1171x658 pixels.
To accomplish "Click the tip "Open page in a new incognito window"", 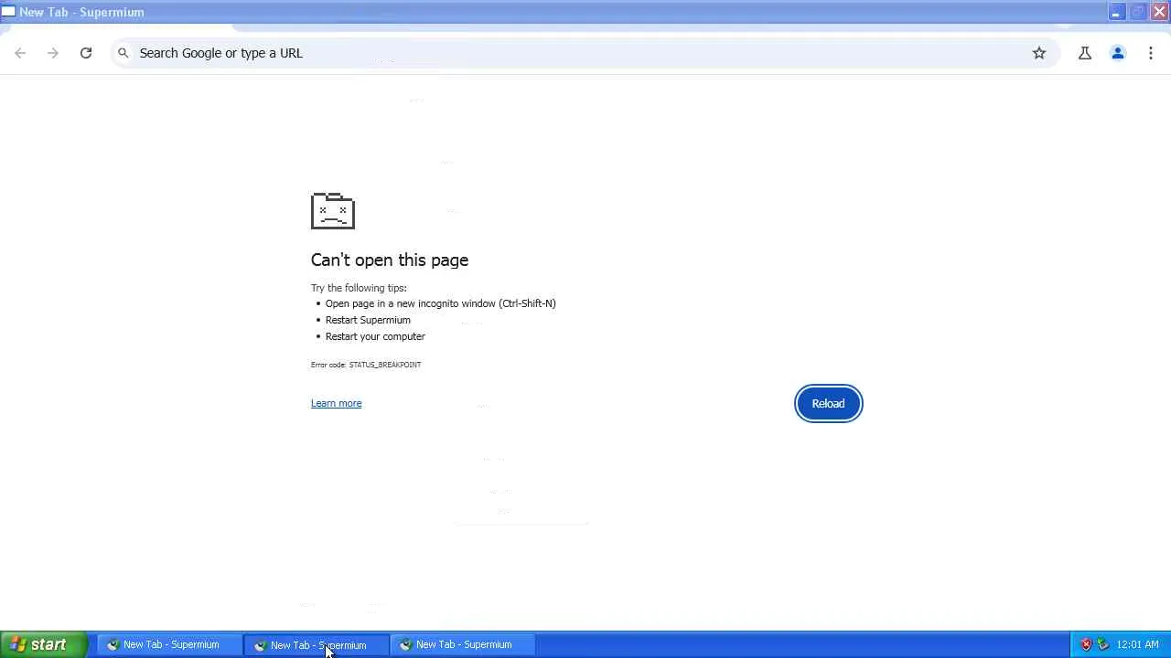I will (x=411, y=303).
